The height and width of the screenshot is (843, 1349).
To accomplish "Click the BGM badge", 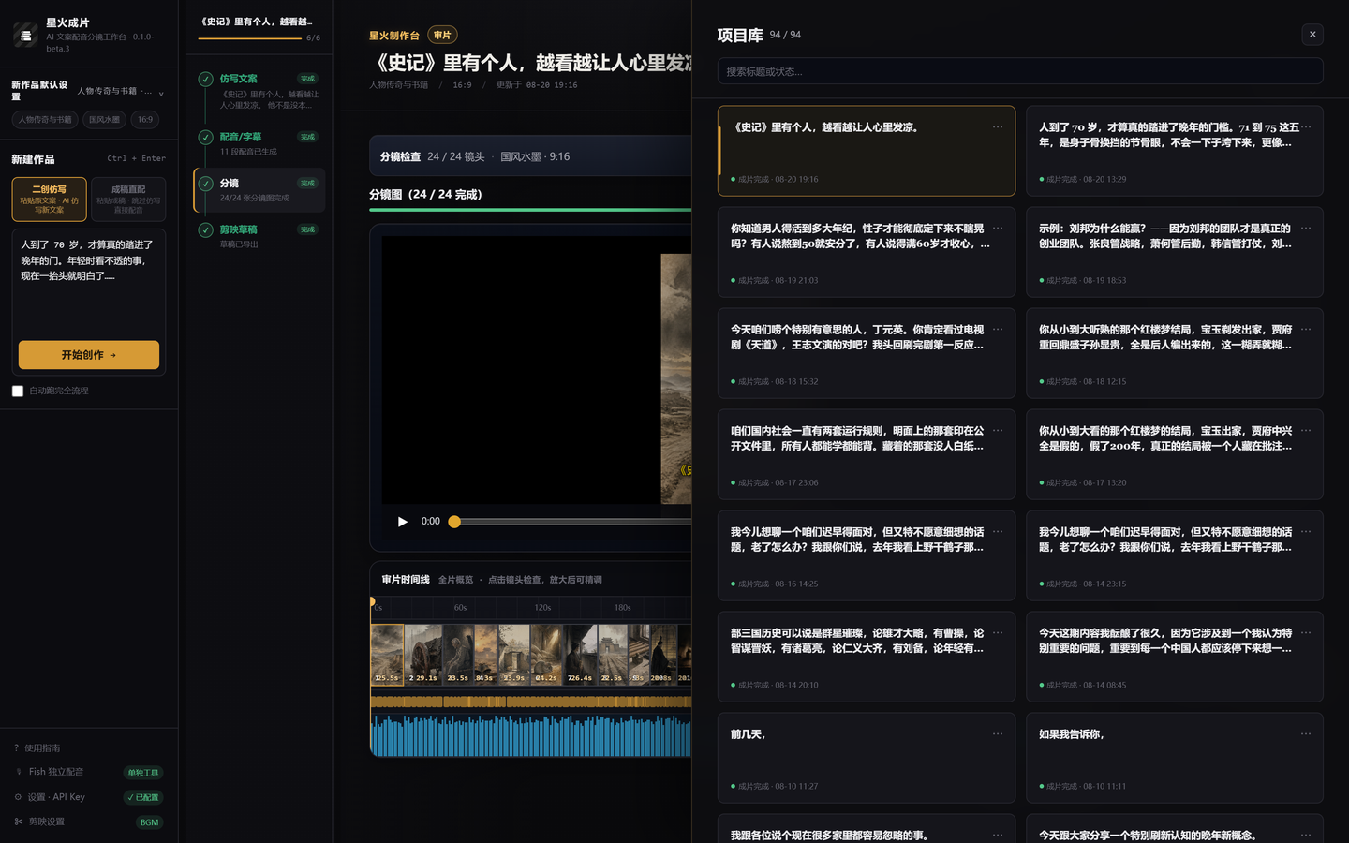I will click(149, 822).
